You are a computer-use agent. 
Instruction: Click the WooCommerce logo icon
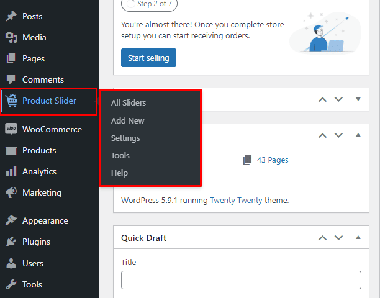(x=11, y=130)
